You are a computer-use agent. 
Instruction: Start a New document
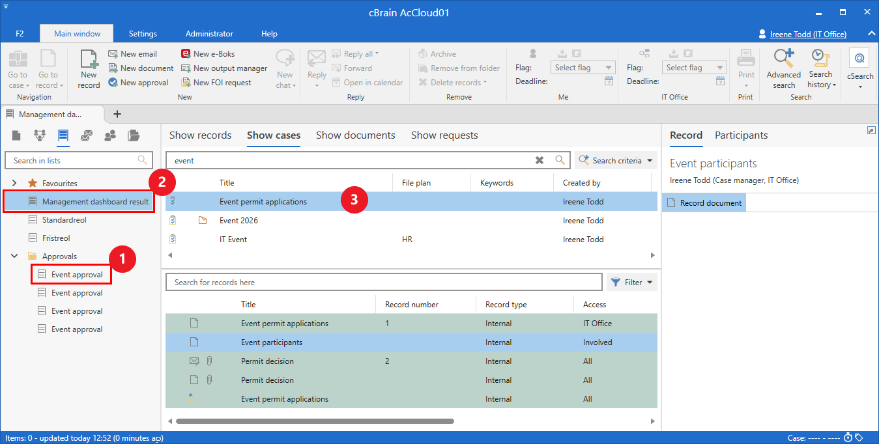coord(141,68)
